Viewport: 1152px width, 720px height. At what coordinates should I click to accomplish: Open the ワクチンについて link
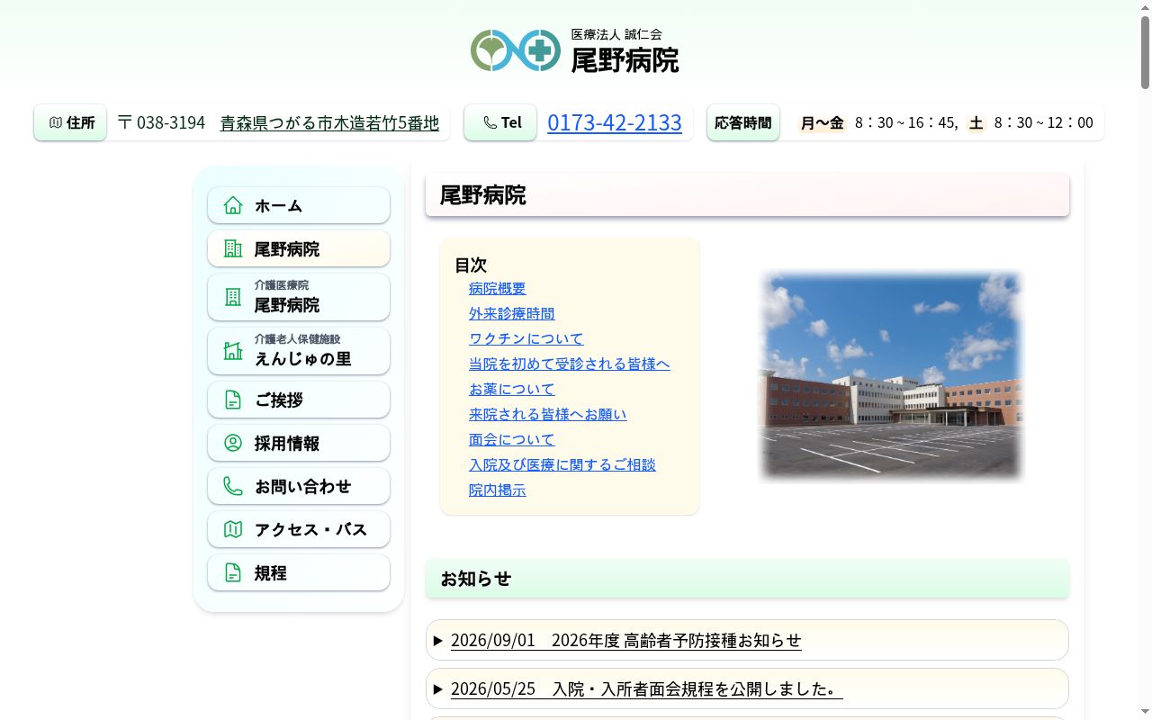(x=526, y=339)
